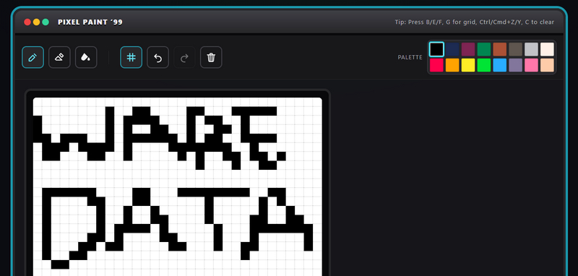578x276 pixels.
Task: Click the greyed redo arrow
Action: 184,58
